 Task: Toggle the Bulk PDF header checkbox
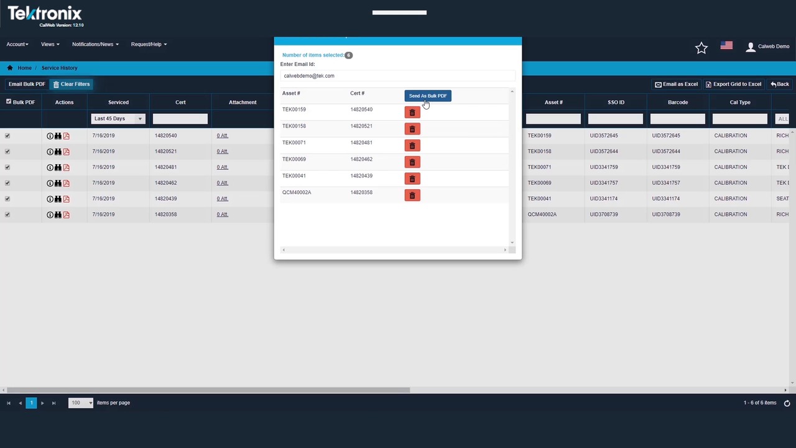[x=9, y=101]
